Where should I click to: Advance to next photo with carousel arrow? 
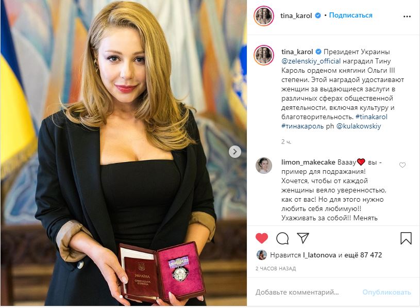(x=235, y=152)
